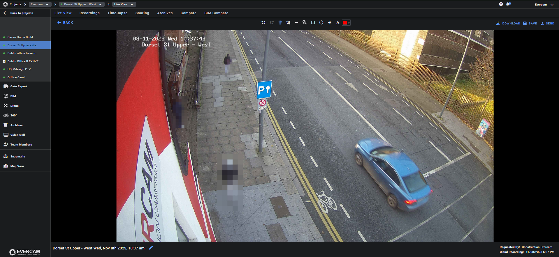Select the crop tool
The height and width of the screenshot is (257, 559).
(288, 22)
